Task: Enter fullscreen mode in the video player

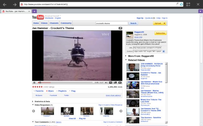Action: 120,83
